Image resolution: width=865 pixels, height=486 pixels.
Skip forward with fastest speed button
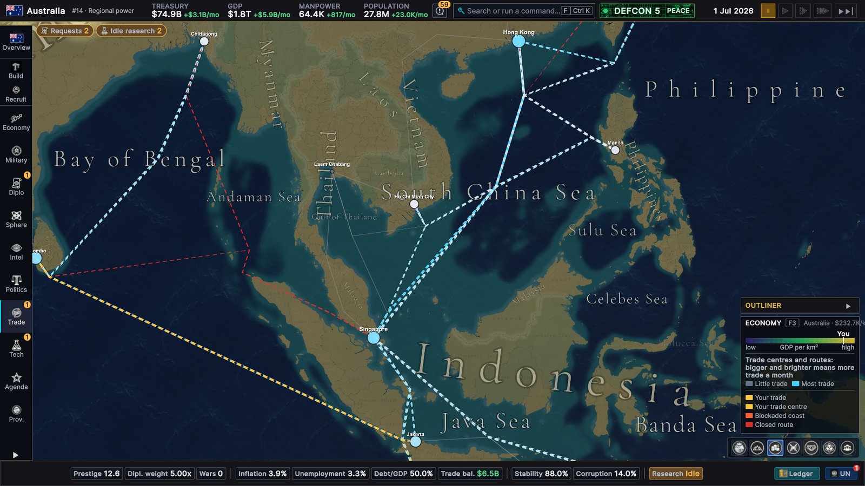845,11
